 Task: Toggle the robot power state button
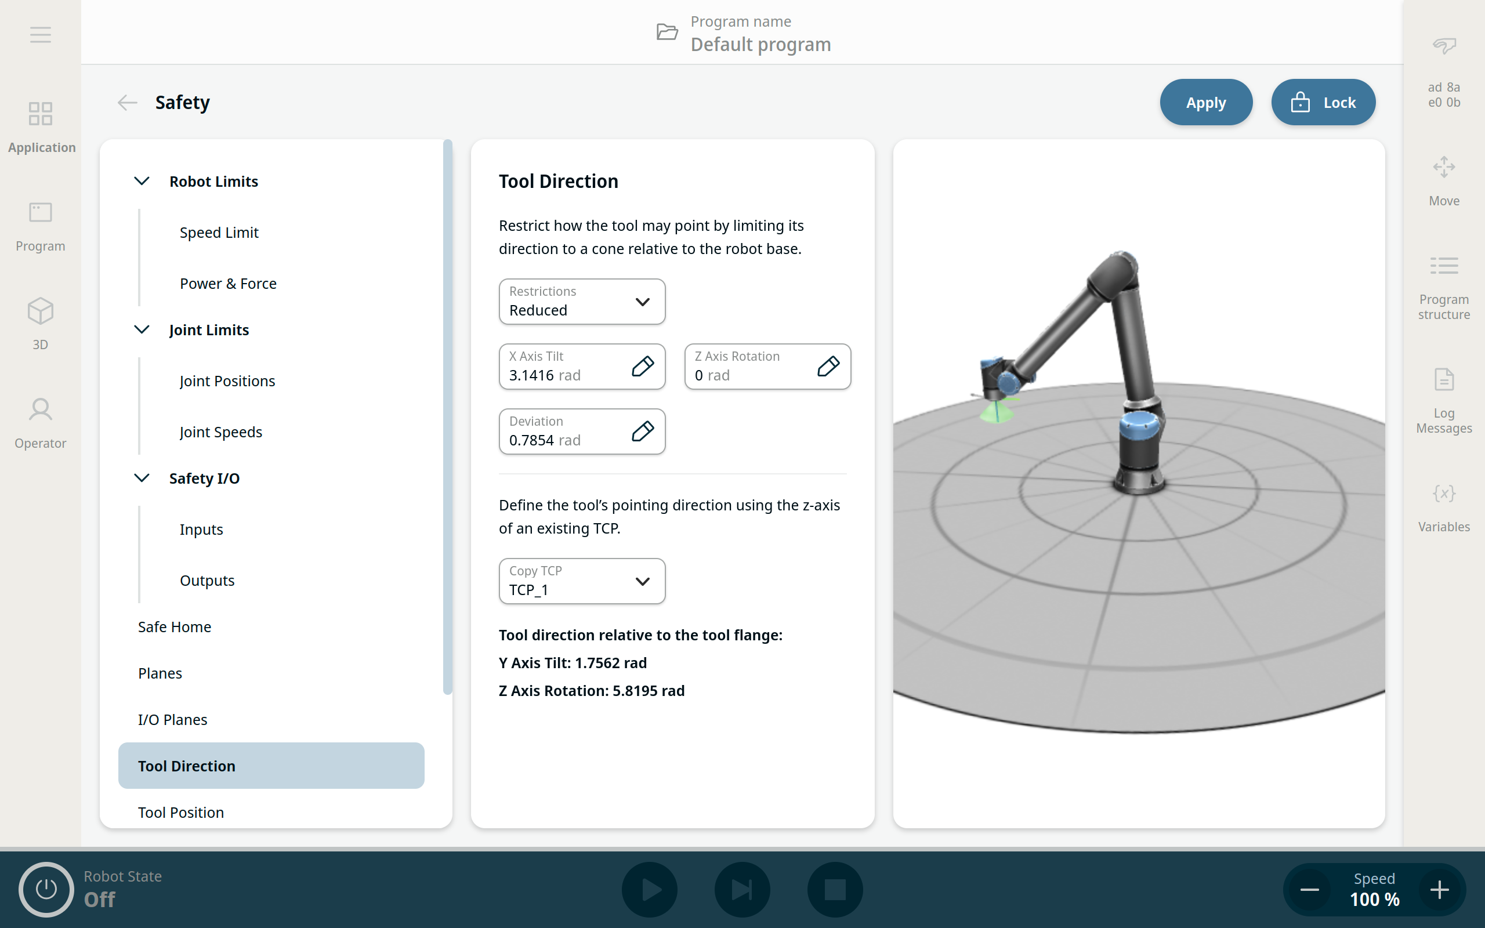46,889
